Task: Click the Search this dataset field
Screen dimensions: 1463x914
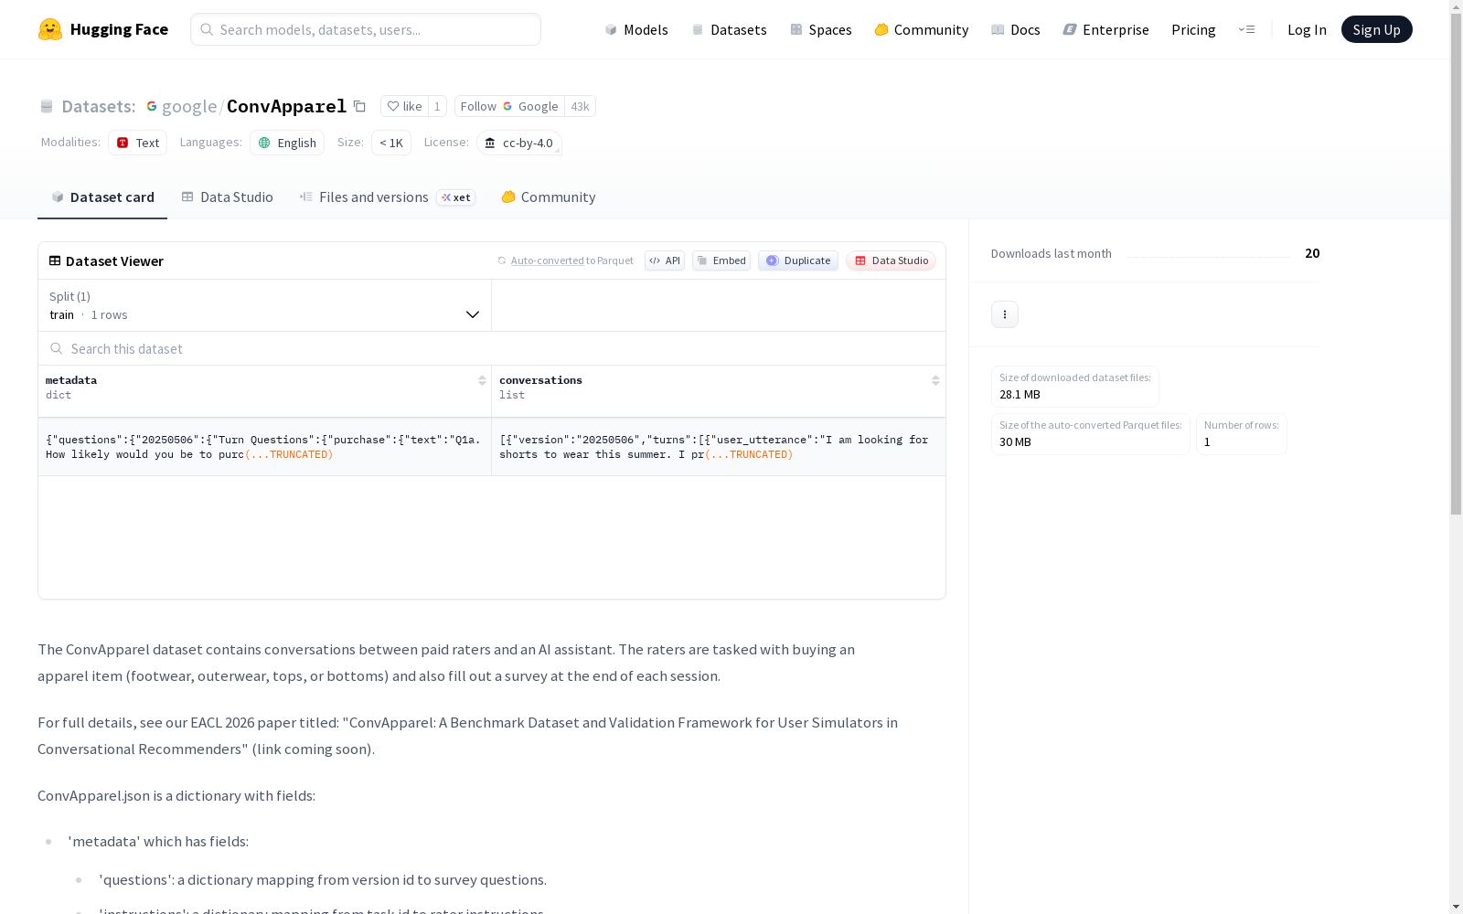Action: tap(492, 348)
